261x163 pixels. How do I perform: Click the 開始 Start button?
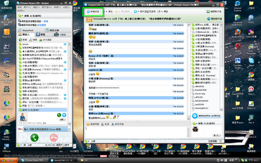[9, 160]
